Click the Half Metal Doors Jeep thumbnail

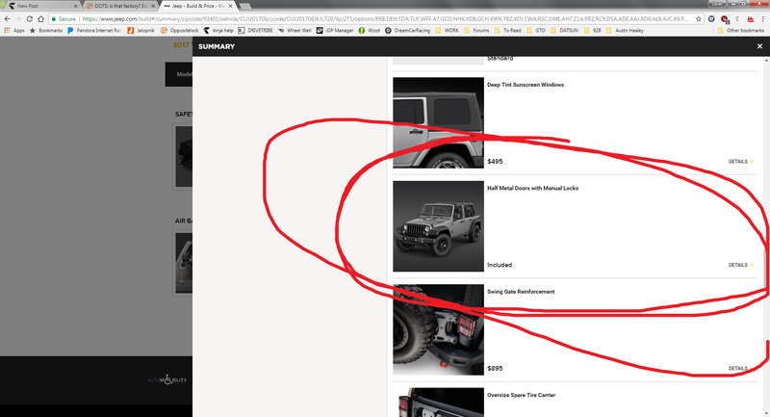click(438, 226)
